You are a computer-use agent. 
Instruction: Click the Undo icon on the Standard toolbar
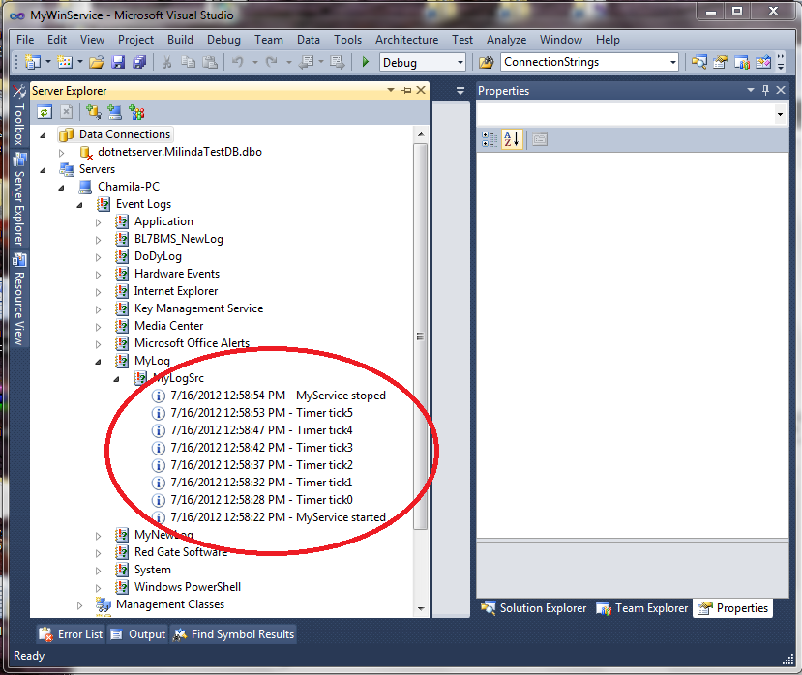[x=237, y=61]
